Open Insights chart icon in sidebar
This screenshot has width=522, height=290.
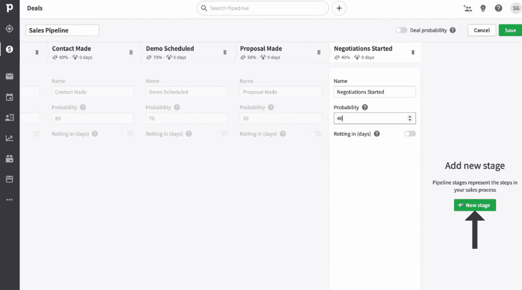[9, 138]
